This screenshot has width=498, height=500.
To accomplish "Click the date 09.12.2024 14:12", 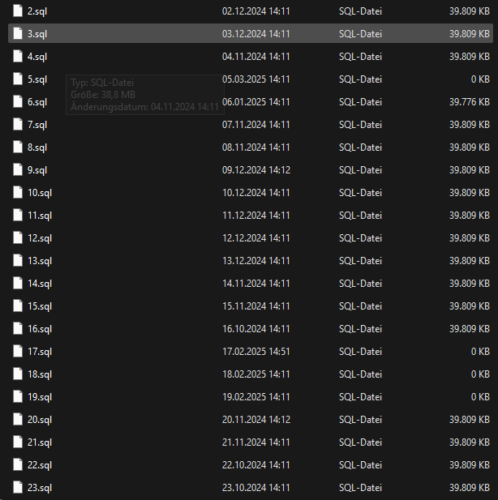I will tap(256, 170).
